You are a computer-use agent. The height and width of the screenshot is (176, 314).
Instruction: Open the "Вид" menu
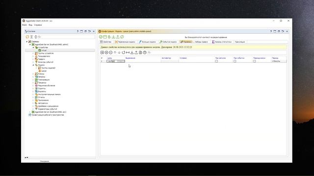point(30,25)
